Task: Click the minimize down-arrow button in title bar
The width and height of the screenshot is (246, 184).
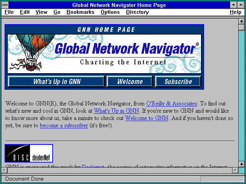Action: [x=234, y=5]
